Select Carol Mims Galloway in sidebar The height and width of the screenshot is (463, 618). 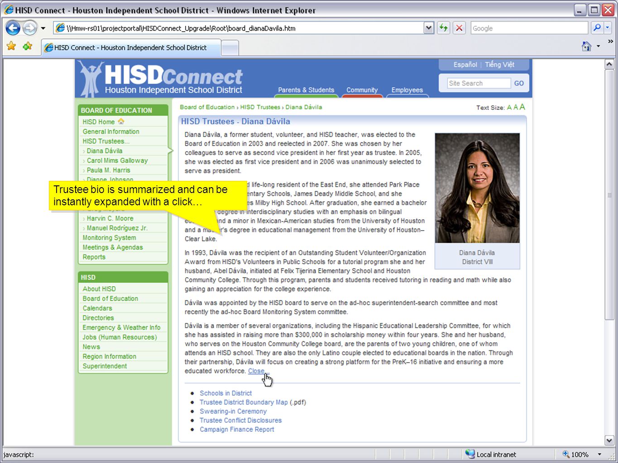[117, 161]
